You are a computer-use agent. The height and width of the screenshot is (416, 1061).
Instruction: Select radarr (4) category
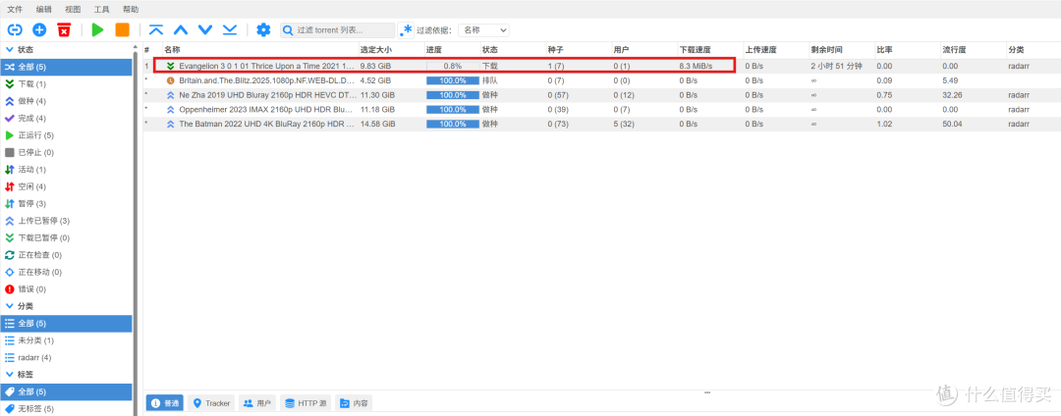tap(67, 357)
